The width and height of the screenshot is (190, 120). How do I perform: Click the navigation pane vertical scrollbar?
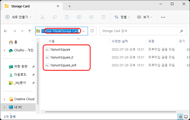tap(38, 73)
